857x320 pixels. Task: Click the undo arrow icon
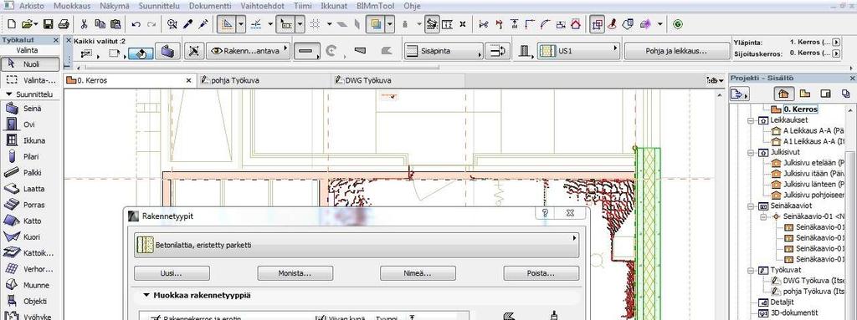pos(136,24)
